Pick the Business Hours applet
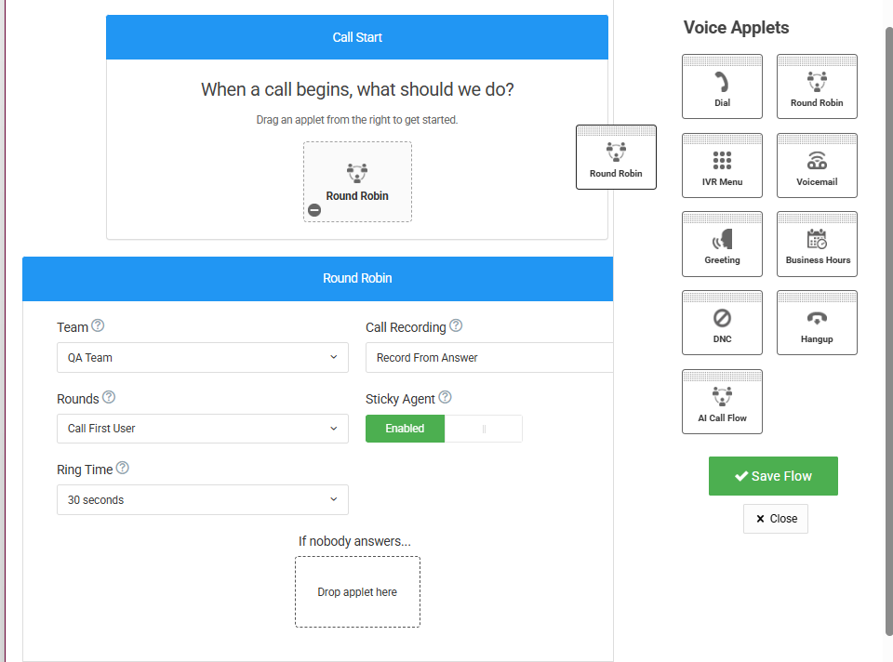This screenshot has width=893, height=662. (817, 244)
